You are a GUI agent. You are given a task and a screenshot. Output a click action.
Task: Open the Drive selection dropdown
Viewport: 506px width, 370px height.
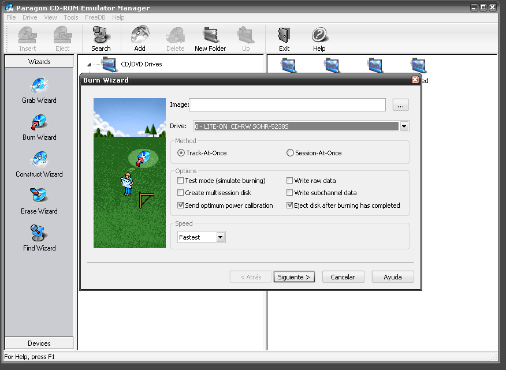[404, 126]
